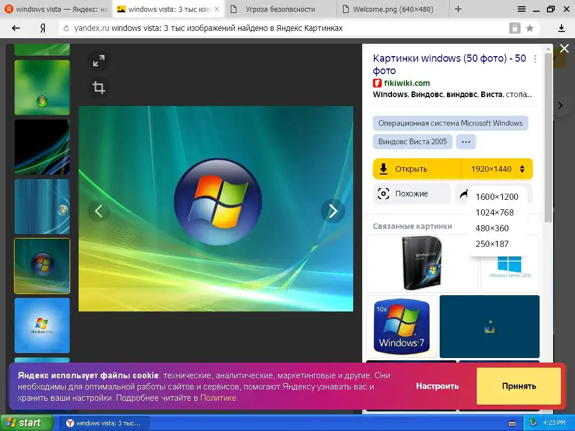Click the Открыть button
This screenshot has height=431, width=575.
pyautogui.click(x=417, y=169)
